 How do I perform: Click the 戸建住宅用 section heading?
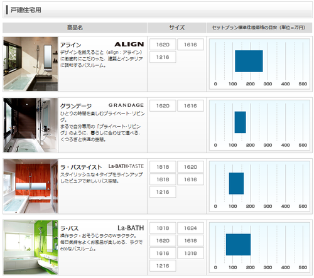coord(26,10)
